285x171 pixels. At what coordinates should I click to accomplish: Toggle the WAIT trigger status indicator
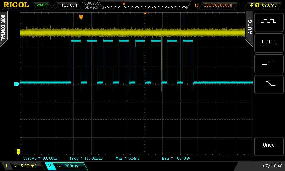(42, 5)
